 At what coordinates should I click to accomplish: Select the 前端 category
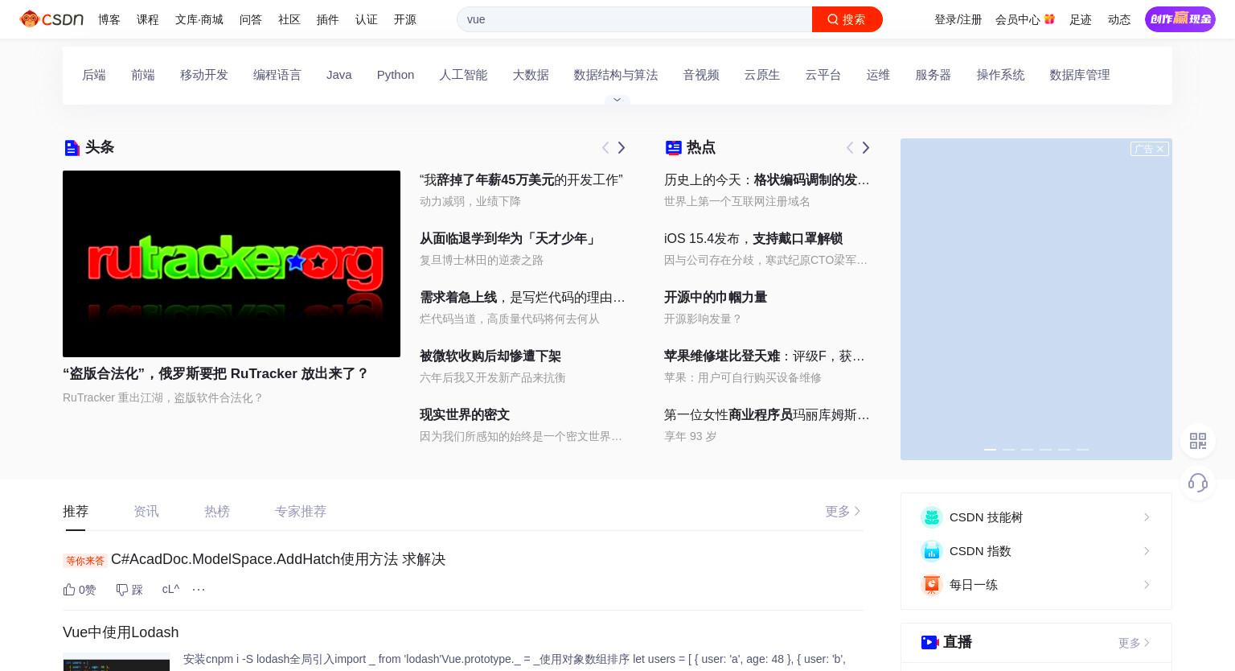pos(143,75)
